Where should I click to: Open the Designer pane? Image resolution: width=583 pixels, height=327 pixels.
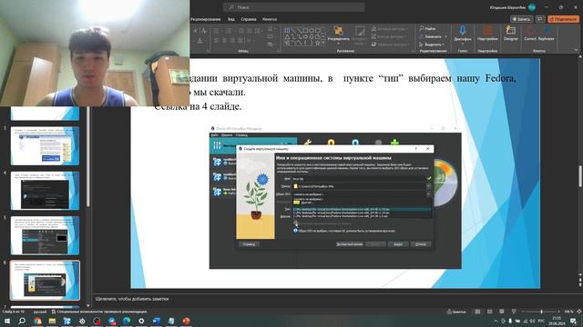pos(511,35)
